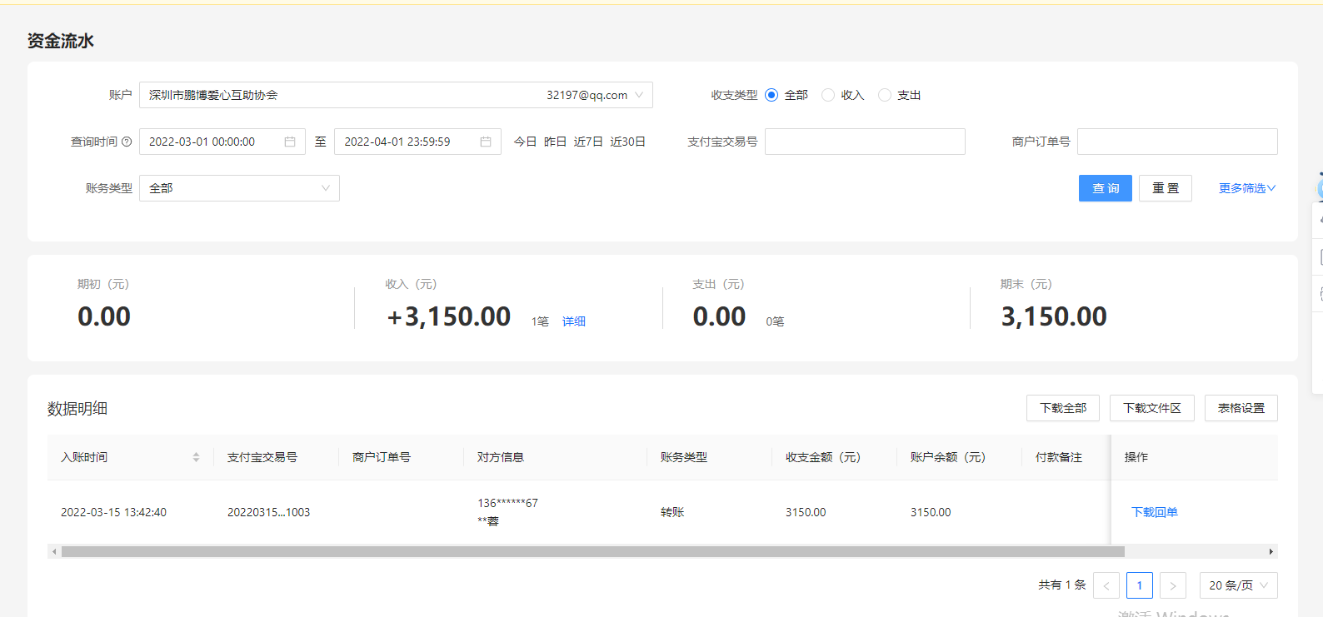Open the 20 条/页 page size dropdown
Screen dimensions: 1323x617
(x=1239, y=585)
